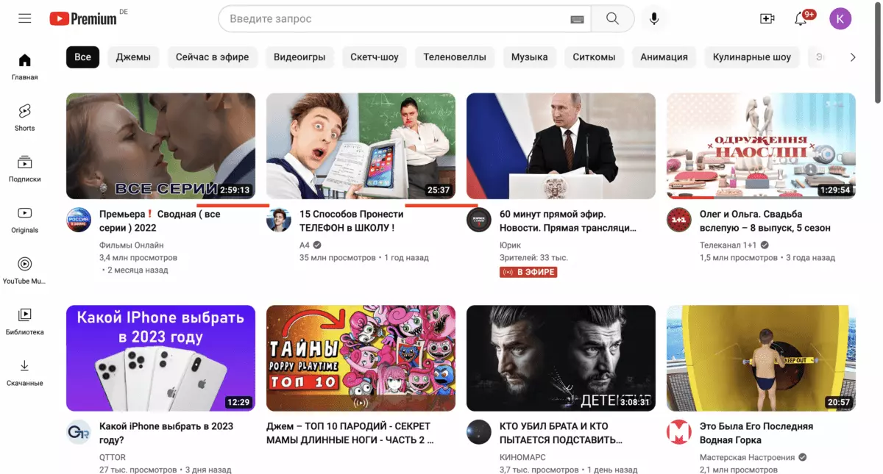
Task: Open thumbnail of Олег и Ольга video
Action: point(761,146)
